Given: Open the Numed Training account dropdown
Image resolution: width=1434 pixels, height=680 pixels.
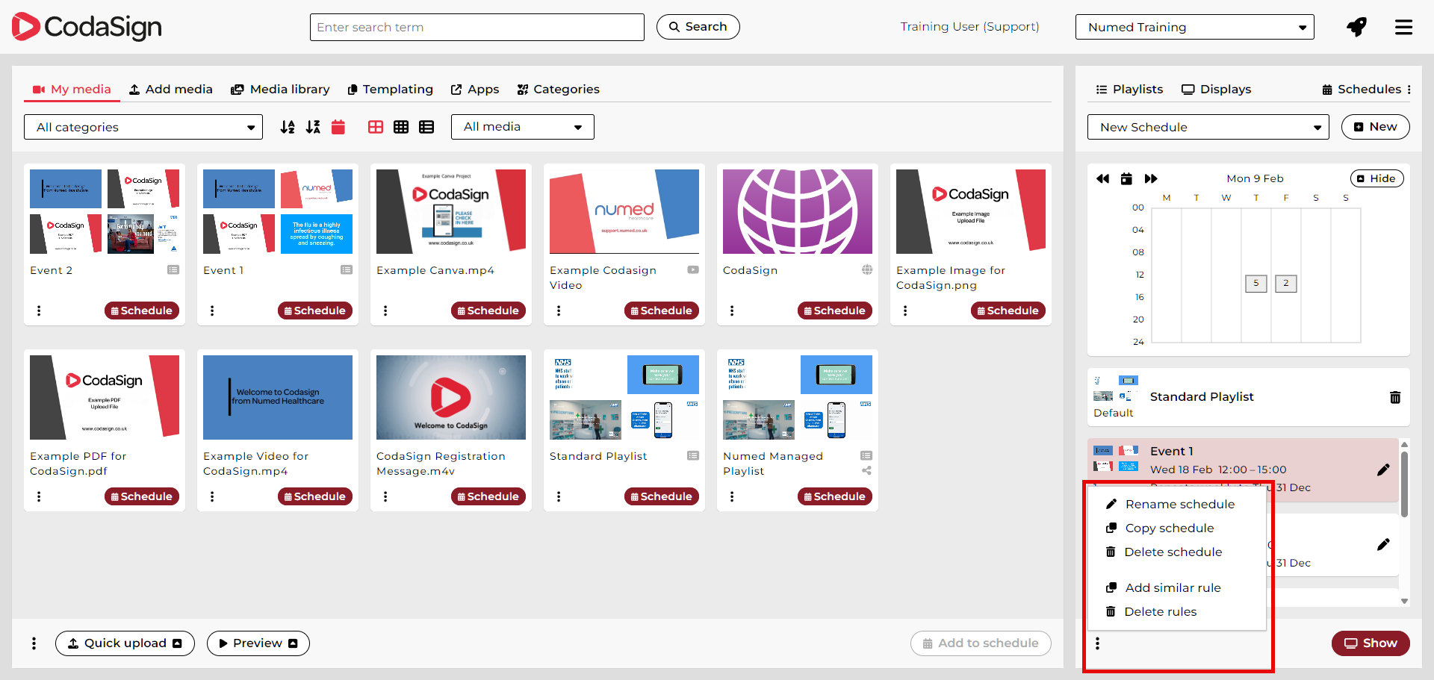Looking at the screenshot, I should (1194, 28).
